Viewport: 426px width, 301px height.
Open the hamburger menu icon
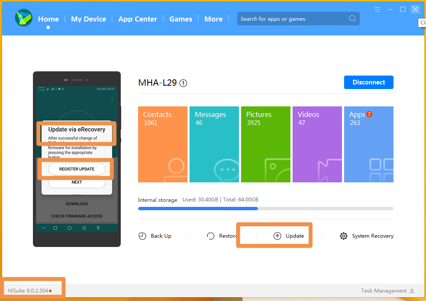click(377, 10)
